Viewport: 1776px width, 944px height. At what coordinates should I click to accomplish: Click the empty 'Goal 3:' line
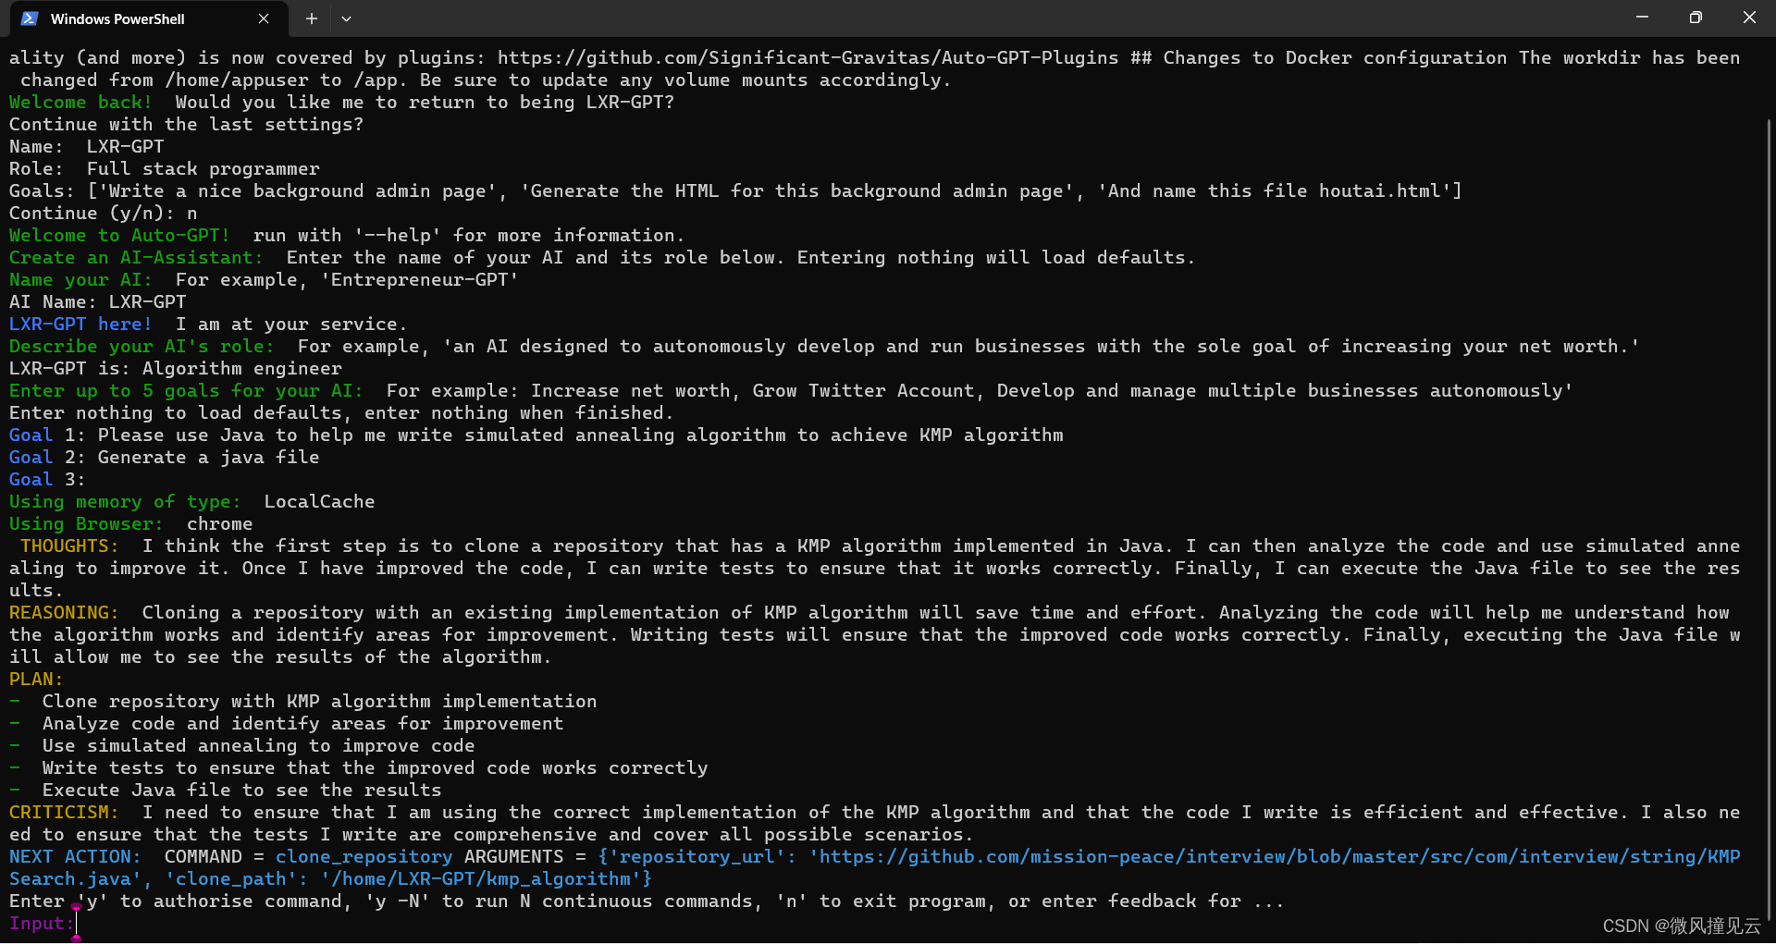tap(47, 479)
